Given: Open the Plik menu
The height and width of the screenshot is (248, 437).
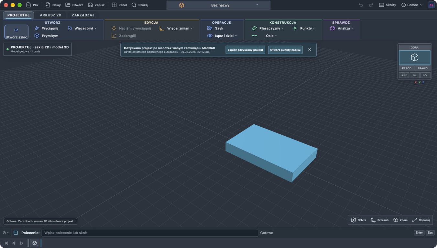Looking at the screenshot, I should point(32,5).
